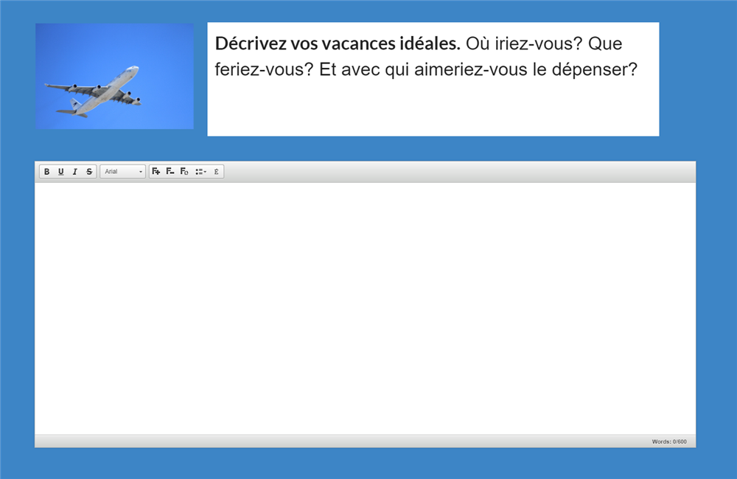Reset the font size

coord(184,172)
